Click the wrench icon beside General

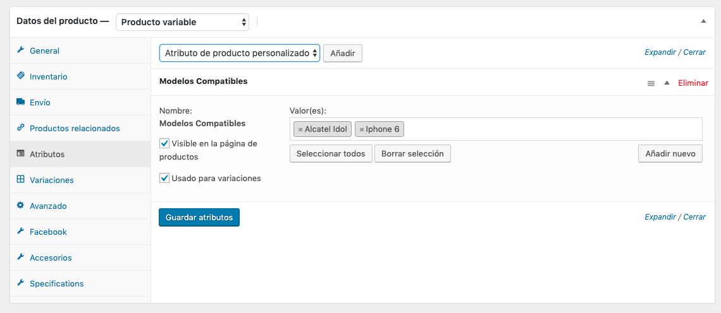(x=20, y=50)
